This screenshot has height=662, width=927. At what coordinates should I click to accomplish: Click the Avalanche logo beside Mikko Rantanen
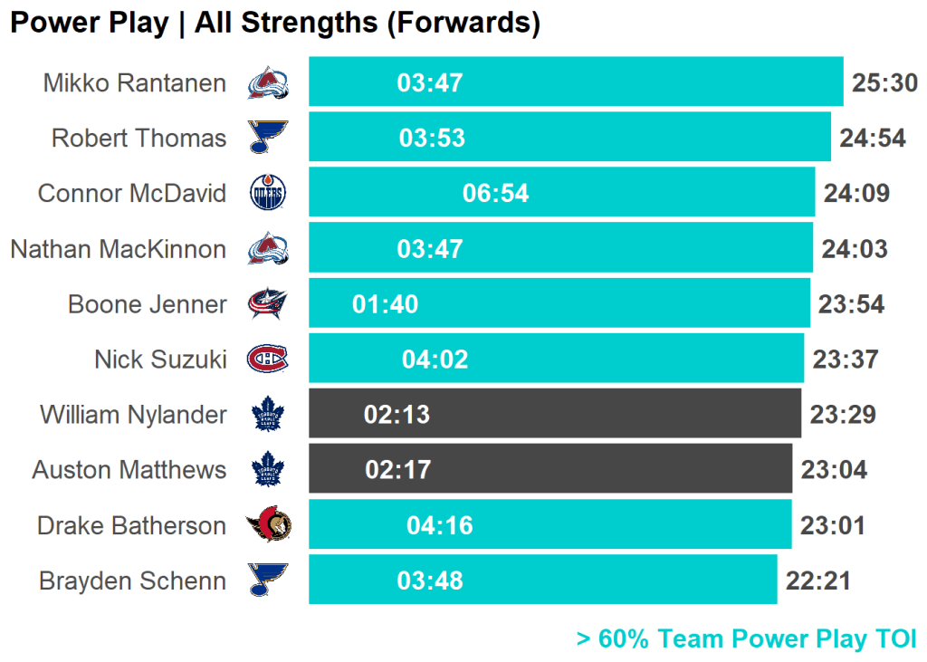coord(268,83)
